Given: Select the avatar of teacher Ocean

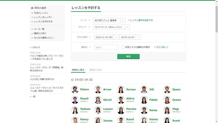Looking at the screenshot, I should [167, 100].
